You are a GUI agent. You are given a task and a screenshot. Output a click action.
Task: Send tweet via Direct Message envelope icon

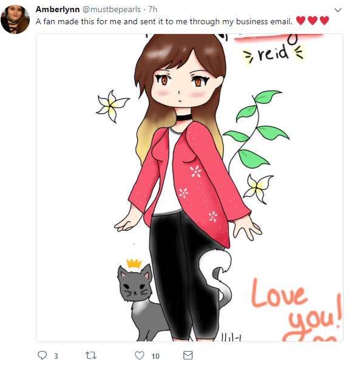coord(188,355)
